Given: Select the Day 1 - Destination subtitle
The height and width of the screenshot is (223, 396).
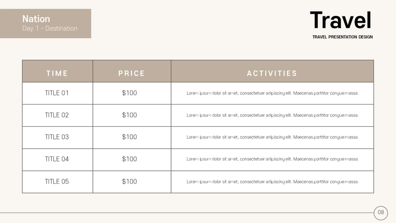Looking at the screenshot, I should [x=50, y=29].
